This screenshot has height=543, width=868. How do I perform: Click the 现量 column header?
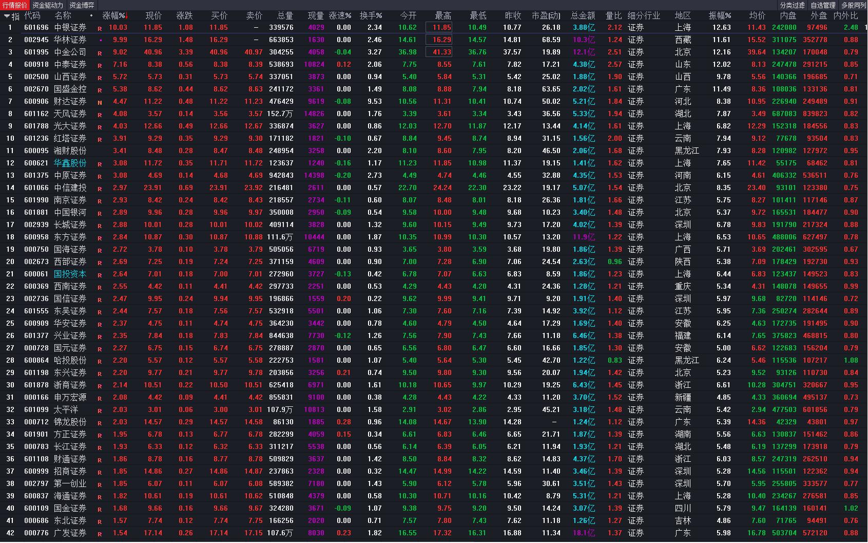[316, 16]
